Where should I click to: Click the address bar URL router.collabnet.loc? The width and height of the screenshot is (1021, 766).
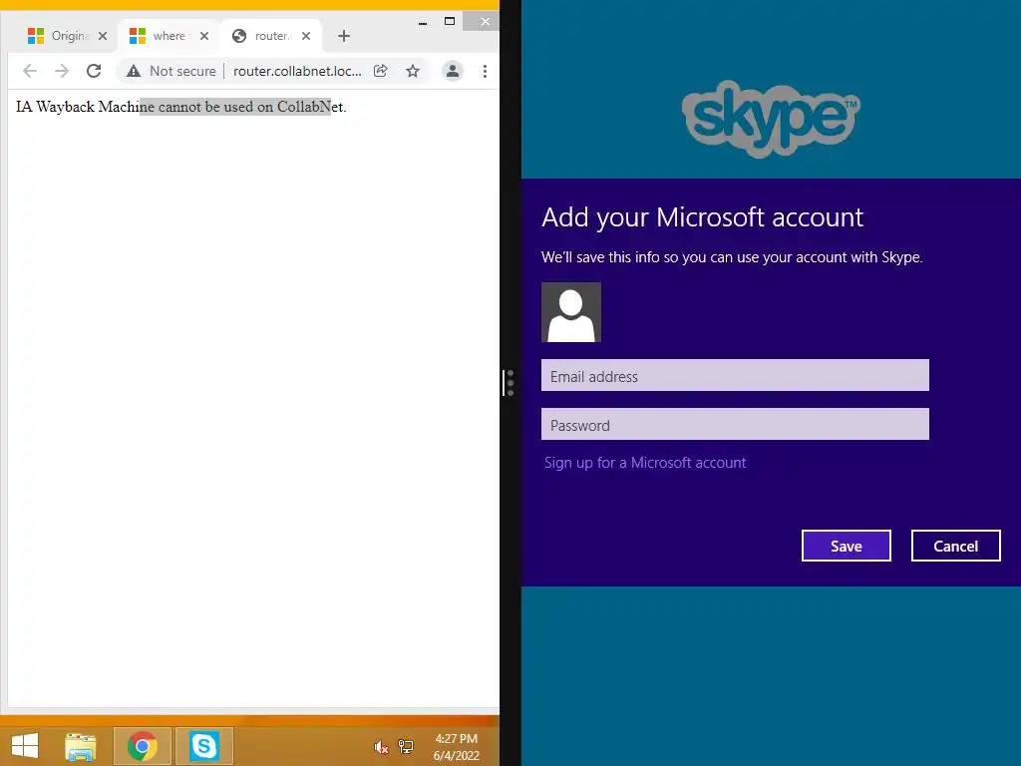297,71
